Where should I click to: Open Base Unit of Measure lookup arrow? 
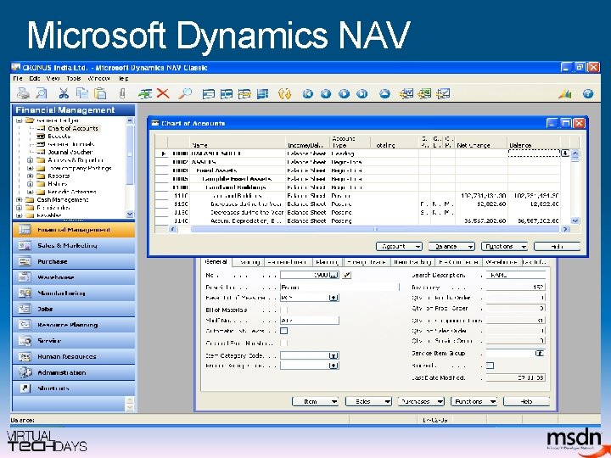[x=334, y=298]
